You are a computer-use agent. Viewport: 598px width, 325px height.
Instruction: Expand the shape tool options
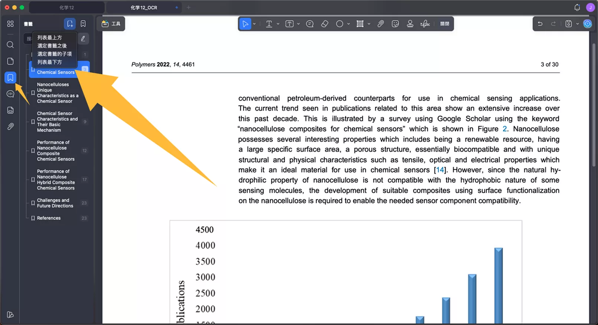[x=349, y=24]
